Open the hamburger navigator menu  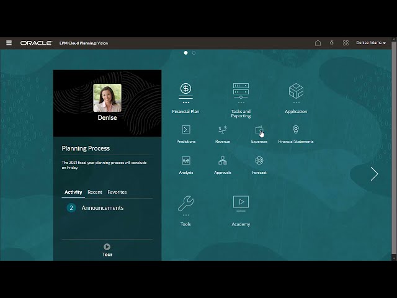(9, 43)
